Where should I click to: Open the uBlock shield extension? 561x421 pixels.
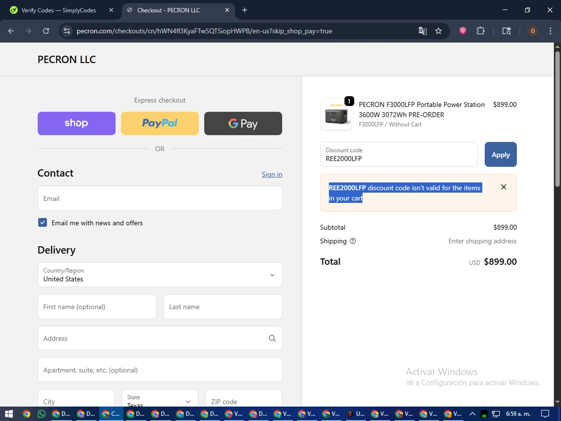pyautogui.click(x=463, y=31)
